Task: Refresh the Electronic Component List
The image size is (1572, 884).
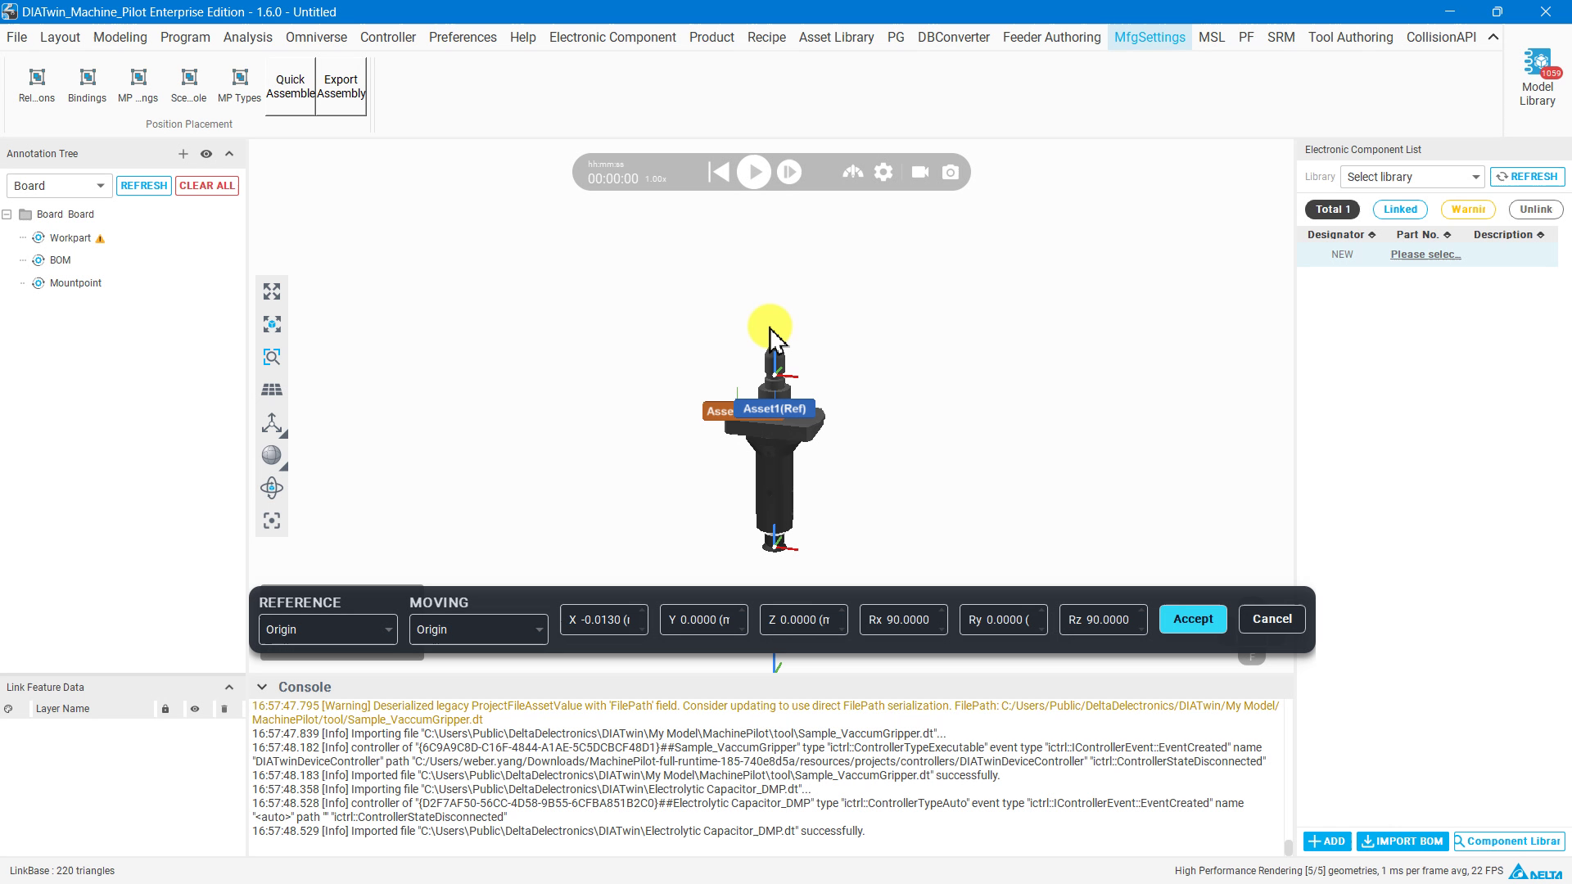Action: 1528,177
